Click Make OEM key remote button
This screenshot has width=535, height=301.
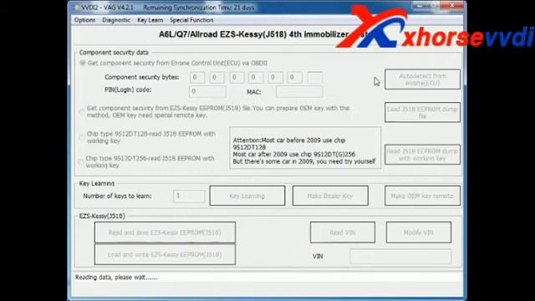coord(422,196)
